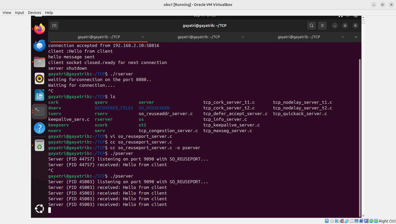The image size is (396, 224).
Task: Expand the terminal tab list chevron
Action: click(356, 37)
